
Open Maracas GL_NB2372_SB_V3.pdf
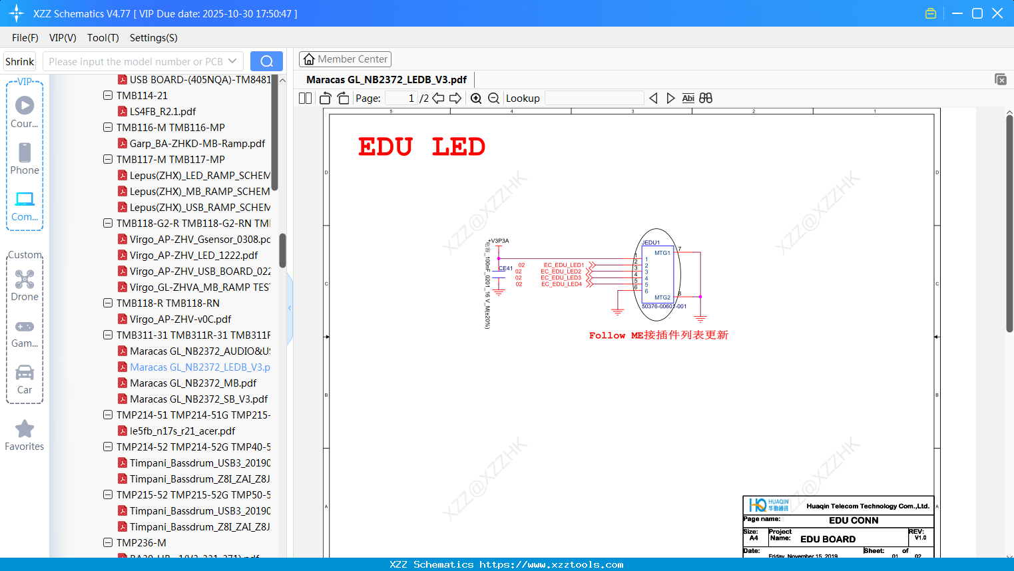pos(198,399)
